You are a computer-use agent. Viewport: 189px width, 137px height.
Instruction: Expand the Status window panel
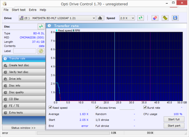point(24,128)
